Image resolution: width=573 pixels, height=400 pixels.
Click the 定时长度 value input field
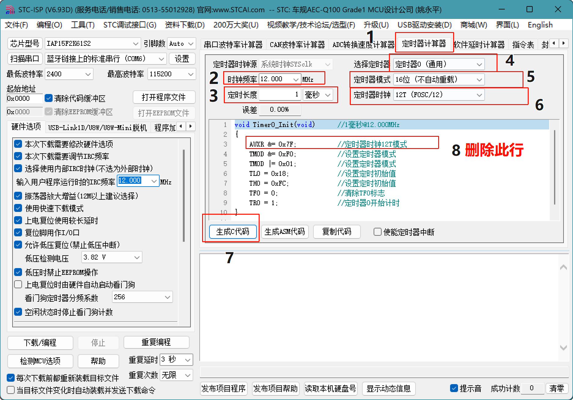(x=279, y=95)
